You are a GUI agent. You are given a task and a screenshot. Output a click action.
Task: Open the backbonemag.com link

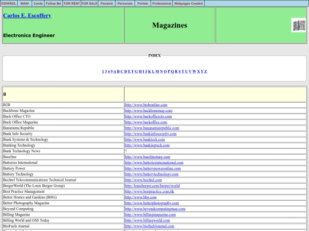click(149, 111)
